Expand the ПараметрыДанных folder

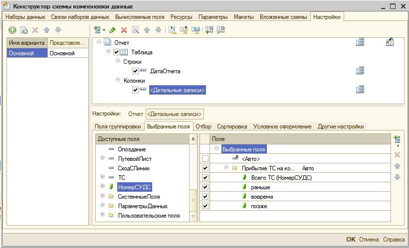(103, 205)
